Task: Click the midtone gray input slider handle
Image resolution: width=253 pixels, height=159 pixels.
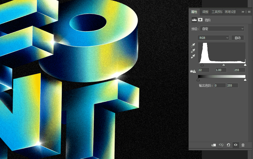Action: [224, 65]
